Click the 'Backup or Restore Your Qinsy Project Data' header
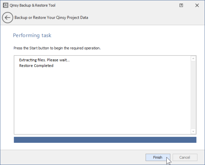The width and height of the screenshot is (205, 165). tap(51, 18)
